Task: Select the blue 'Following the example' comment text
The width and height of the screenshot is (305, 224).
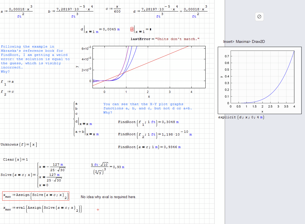Action: pyautogui.click(x=35, y=59)
